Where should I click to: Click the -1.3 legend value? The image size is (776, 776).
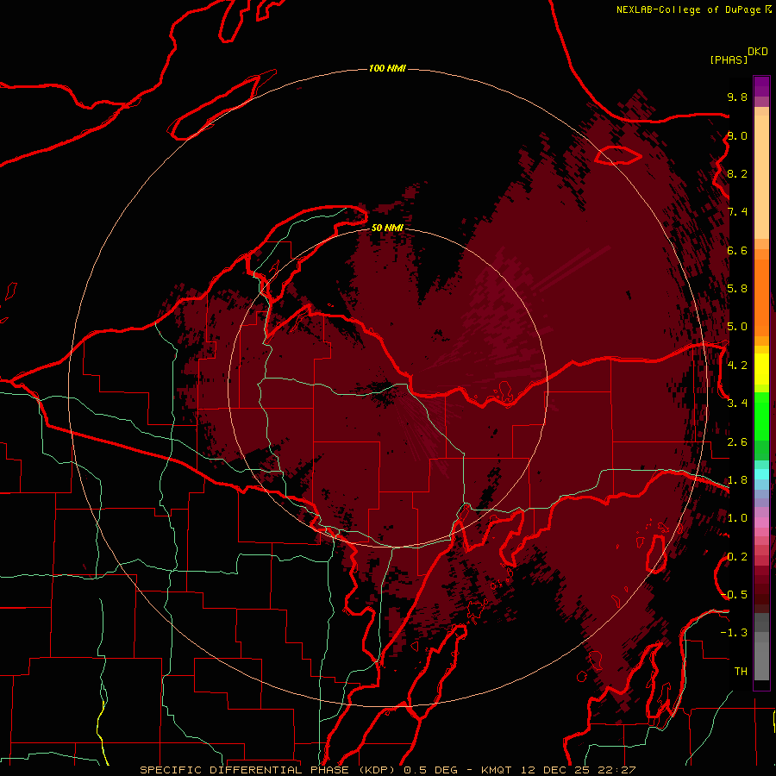point(734,633)
